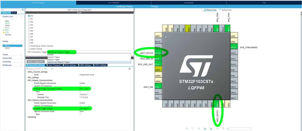The height and width of the screenshot is (131, 302).
Task: Enable the IN2 channel checkbox
Action: tap(29, 22)
